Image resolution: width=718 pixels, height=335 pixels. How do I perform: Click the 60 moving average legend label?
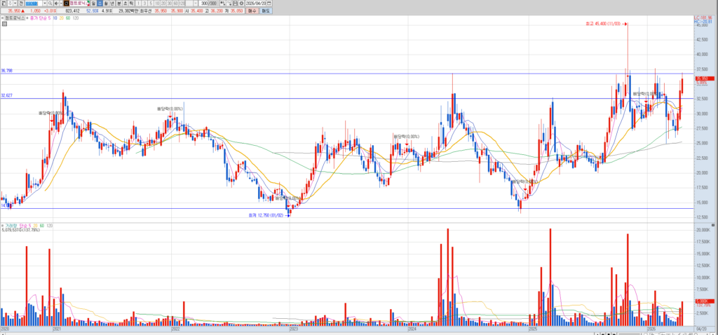click(68, 18)
